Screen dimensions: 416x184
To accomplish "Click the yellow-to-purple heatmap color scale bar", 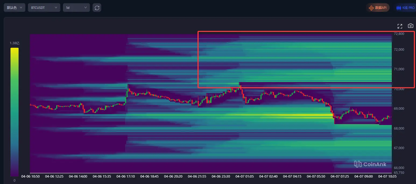I will (x=15, y=112).
